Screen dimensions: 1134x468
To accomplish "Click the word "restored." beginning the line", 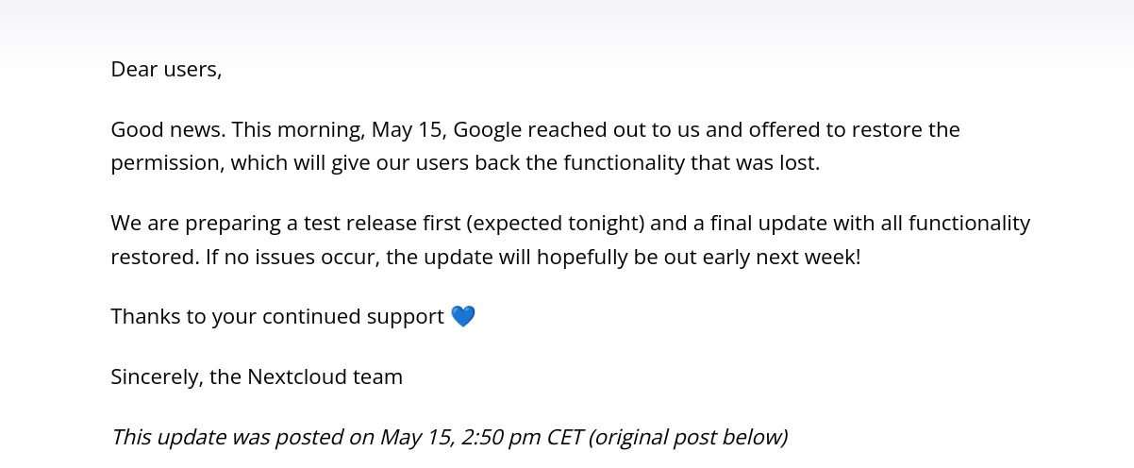I will pos(155,257).
